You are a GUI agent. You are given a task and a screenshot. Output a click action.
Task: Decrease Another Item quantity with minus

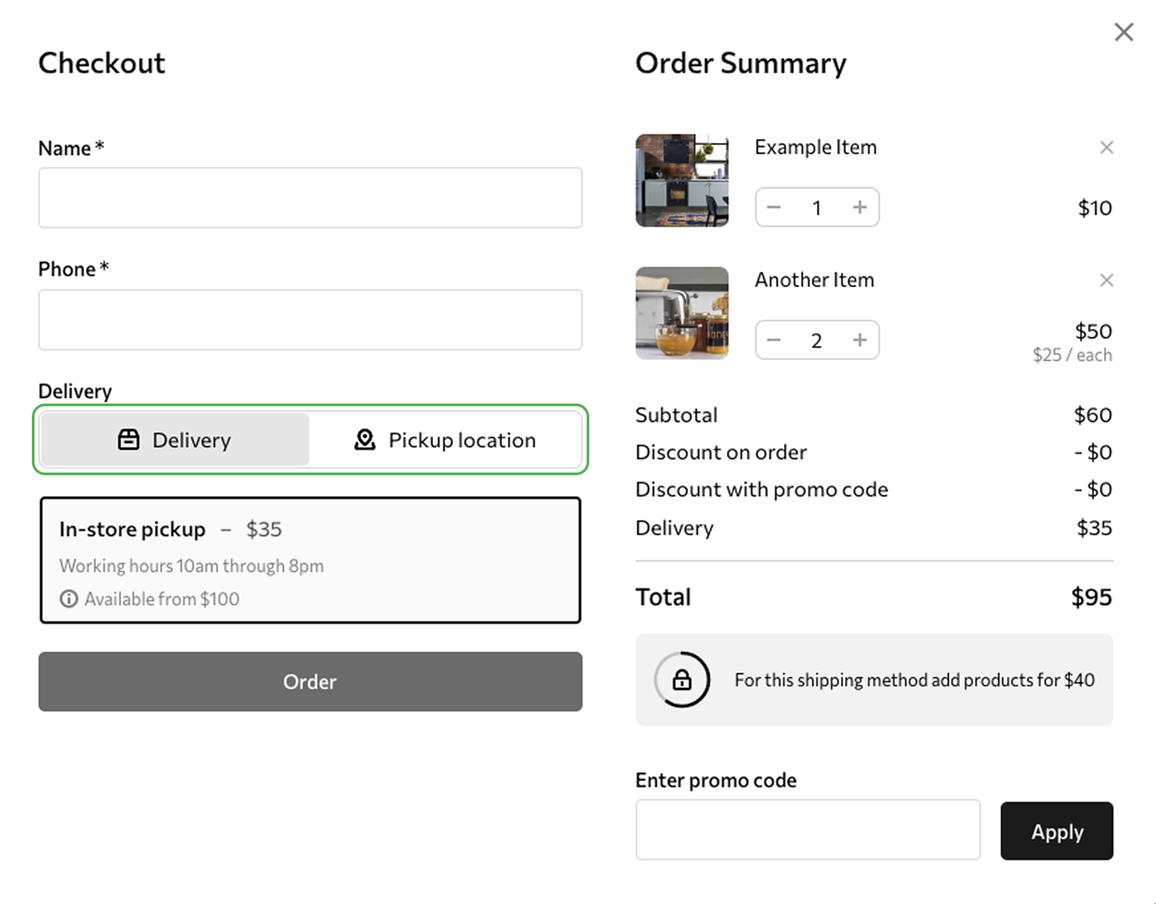click(774, 340)
